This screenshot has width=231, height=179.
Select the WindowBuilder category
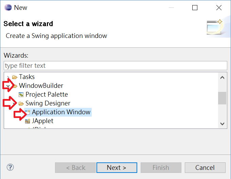click(41, 85)
